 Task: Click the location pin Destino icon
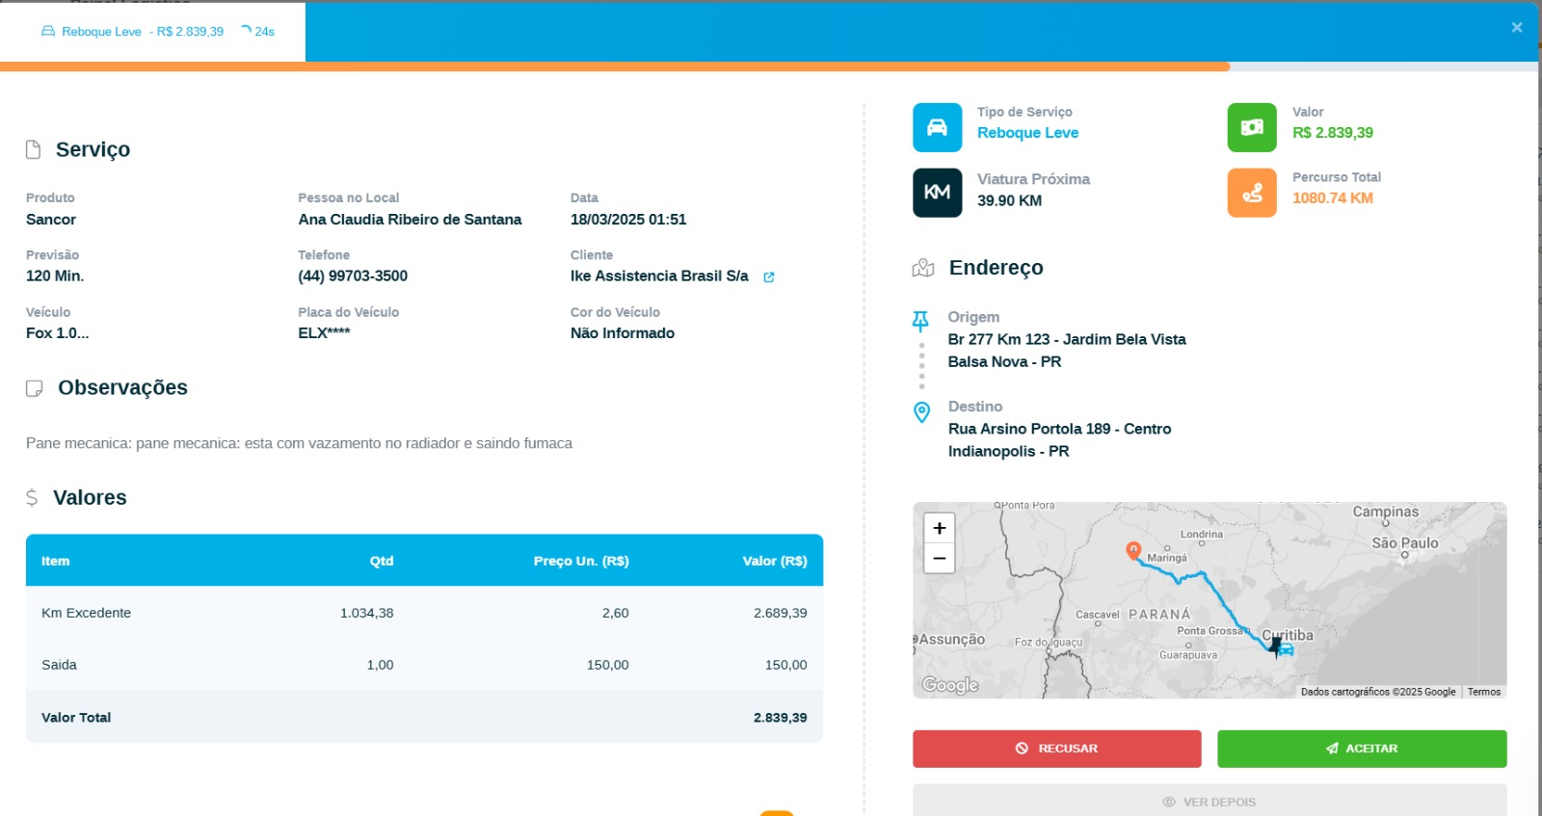pos(921,412)
